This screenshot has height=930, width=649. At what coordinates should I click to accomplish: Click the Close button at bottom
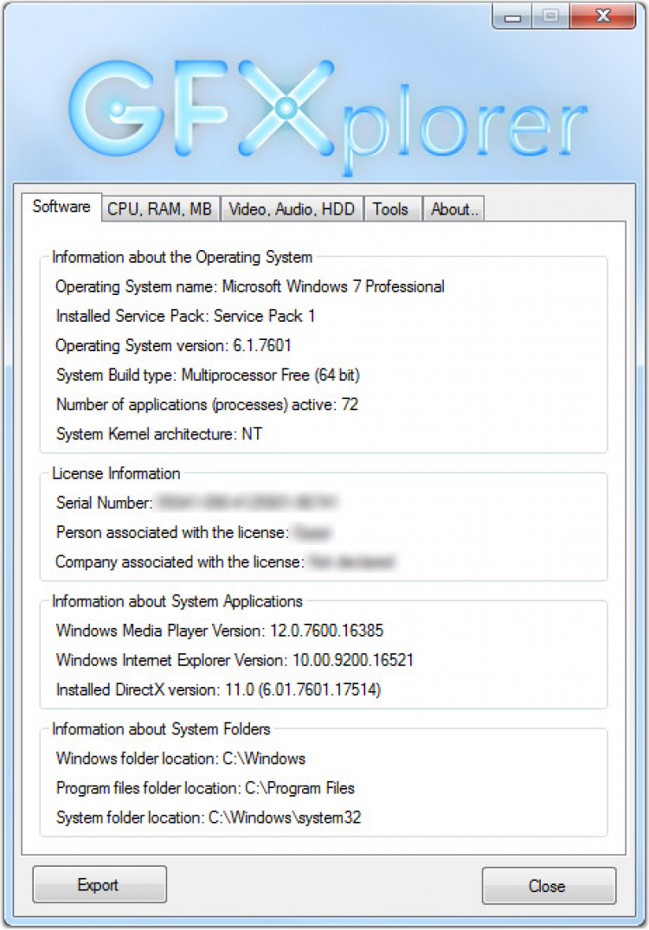point(548,886)
